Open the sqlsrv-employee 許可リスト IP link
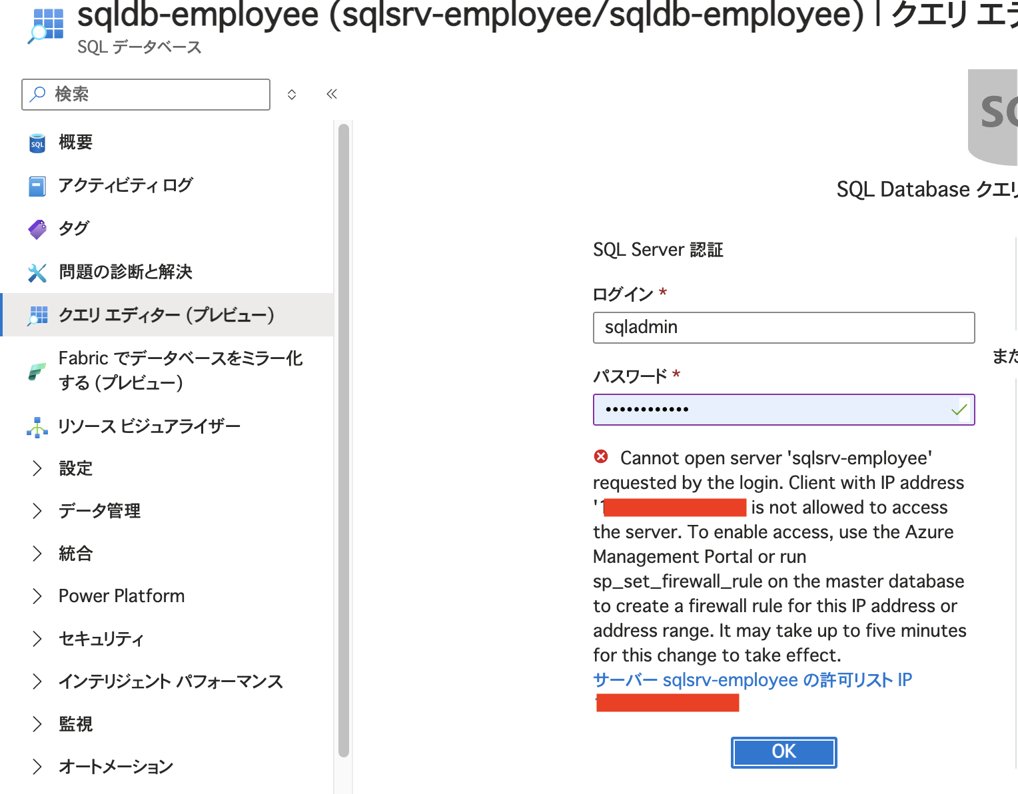 753,679
